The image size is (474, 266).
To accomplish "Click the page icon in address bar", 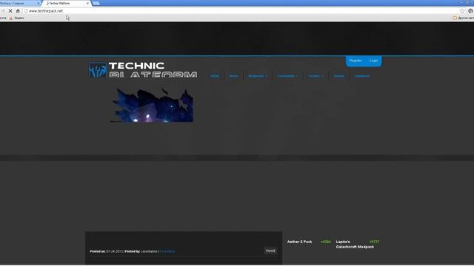I will click(26, 11).
